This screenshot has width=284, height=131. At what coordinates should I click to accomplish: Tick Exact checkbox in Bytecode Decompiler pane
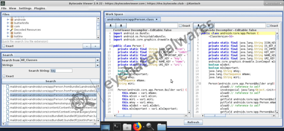(x=268, y=26)
